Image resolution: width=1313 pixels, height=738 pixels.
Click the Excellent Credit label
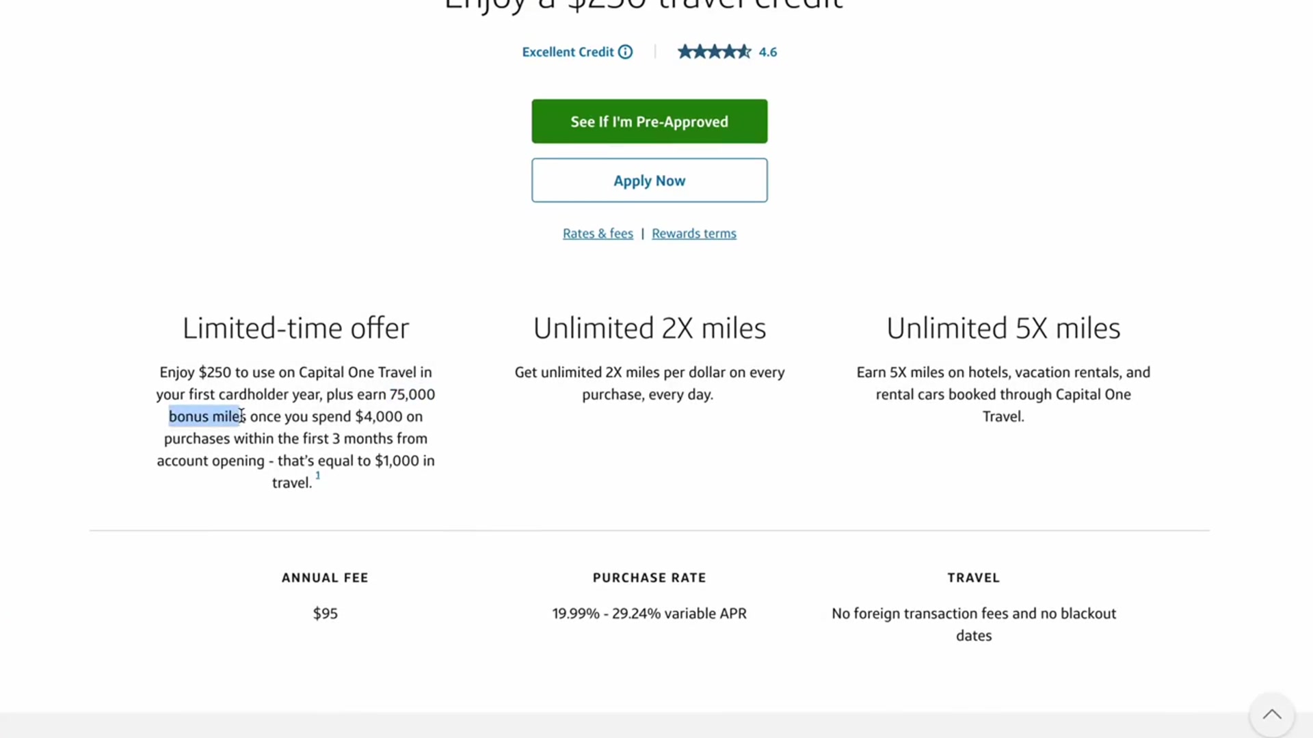tap(568, 52)
